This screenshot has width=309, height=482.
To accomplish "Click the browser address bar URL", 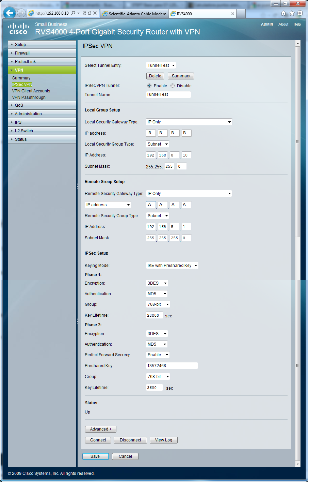I will 52,13.
